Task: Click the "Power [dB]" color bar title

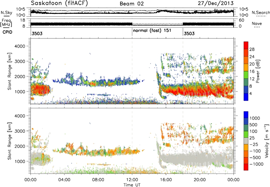Action: tap(258, 71)
